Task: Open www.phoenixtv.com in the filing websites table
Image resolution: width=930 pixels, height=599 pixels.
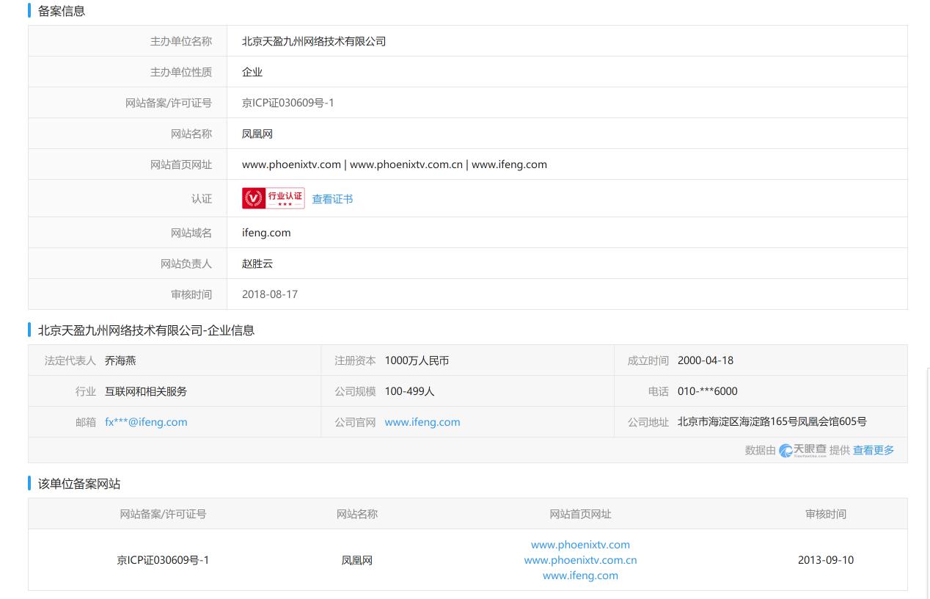Action: click(x=580, y=544)
